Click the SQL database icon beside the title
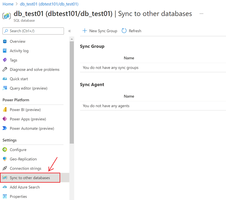This screenshot has width=226, height=200. point(7,16)
